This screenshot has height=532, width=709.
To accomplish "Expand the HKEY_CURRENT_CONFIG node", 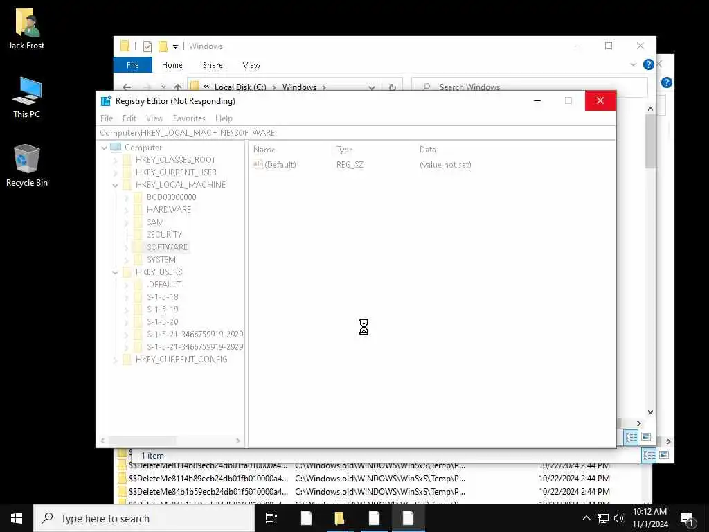I will (116, 360).
